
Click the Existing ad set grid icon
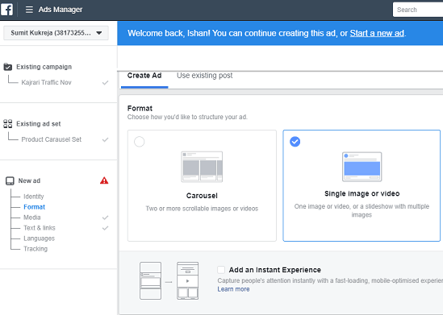[8, 124]
